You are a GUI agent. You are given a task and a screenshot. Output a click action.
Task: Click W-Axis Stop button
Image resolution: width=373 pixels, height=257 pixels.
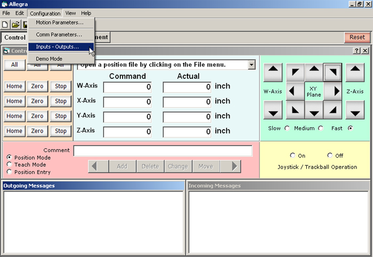point(60,86)
